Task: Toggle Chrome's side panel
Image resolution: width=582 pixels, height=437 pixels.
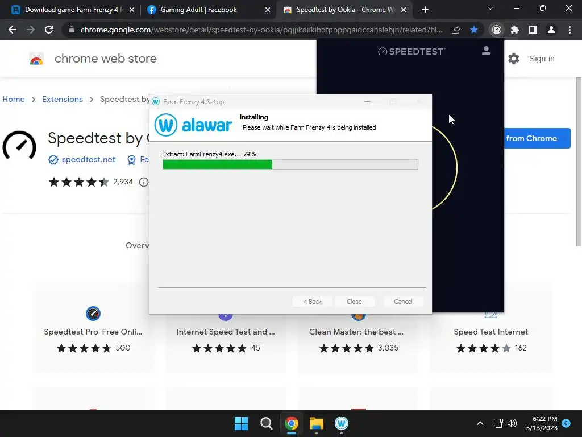Action: pos(533,30)
